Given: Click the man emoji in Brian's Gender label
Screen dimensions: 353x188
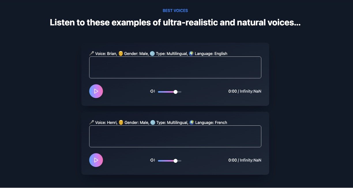Looking at the screenshot, I should point(121,53).
